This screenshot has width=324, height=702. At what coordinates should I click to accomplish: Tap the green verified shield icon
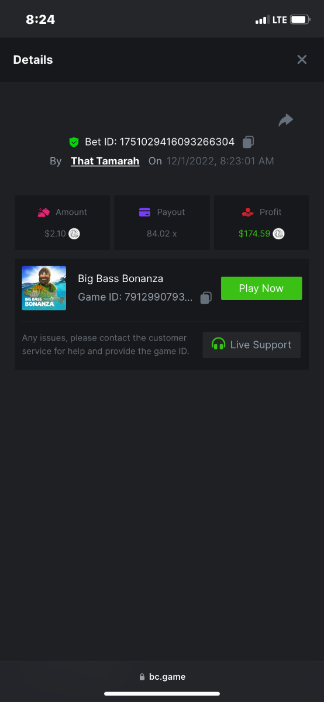[x=74, y=142]
